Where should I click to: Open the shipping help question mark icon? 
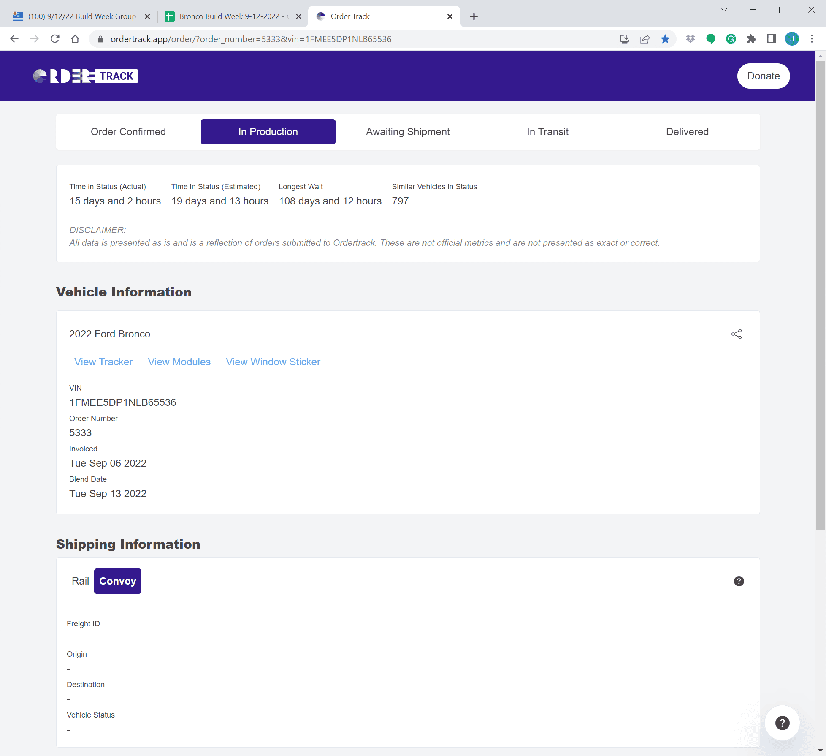739,581
